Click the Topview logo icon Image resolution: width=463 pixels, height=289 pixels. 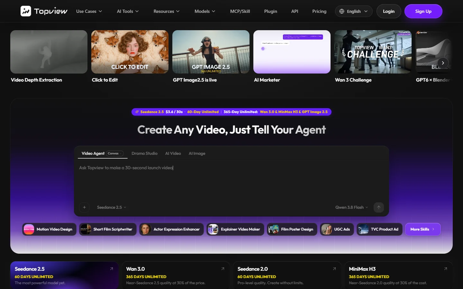point(26,11)
